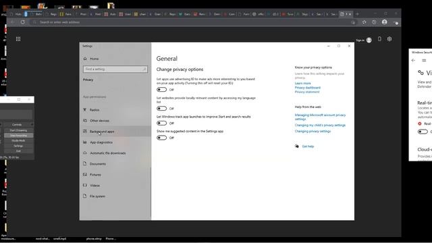Toggle track app launches switch
This screenshot has height=243, width=432.
click(x=162, y=123)
